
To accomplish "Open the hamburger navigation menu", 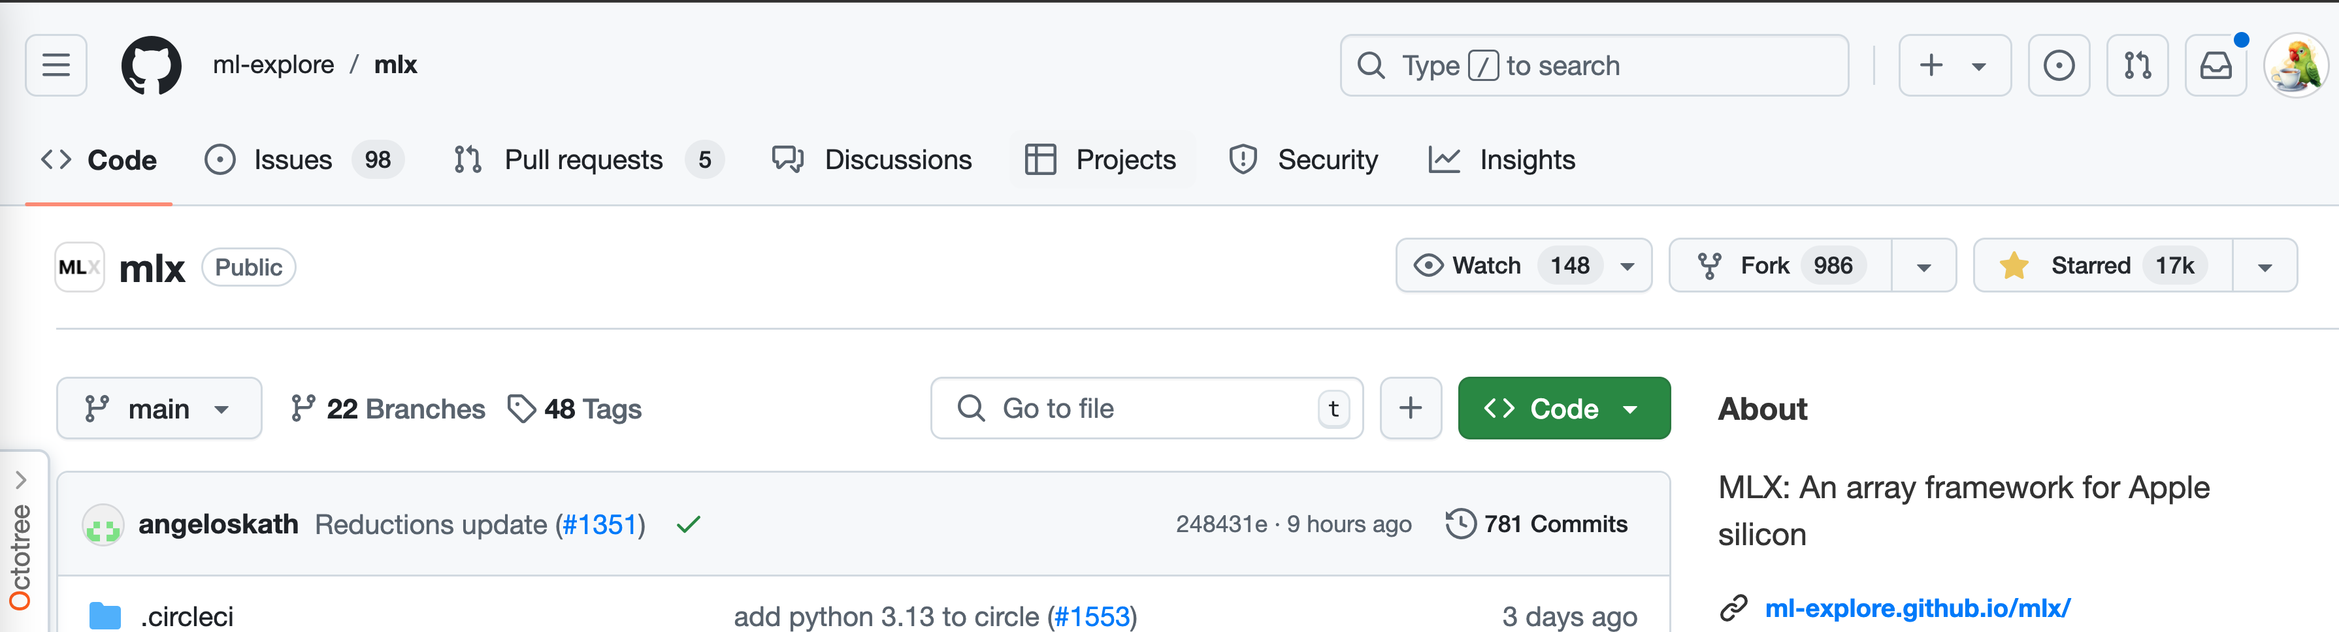I will point(56,65).
